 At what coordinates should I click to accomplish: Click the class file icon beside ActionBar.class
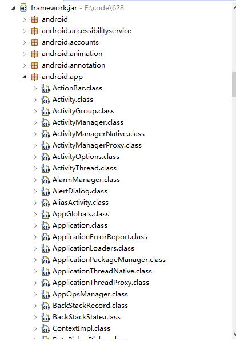tap(46, 88)
